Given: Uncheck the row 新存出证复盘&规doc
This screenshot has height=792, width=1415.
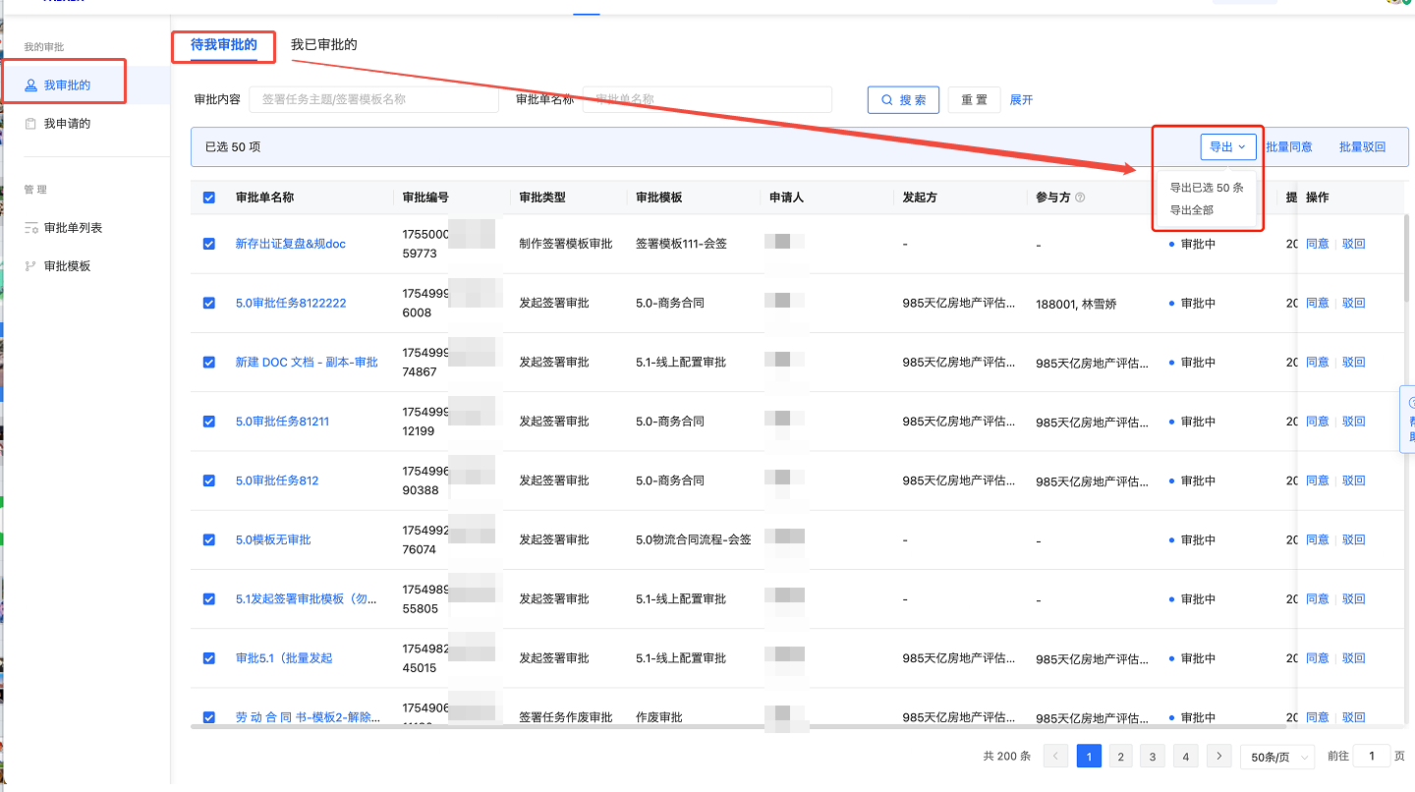Looking at the screenshot, I should click(209, 244).
